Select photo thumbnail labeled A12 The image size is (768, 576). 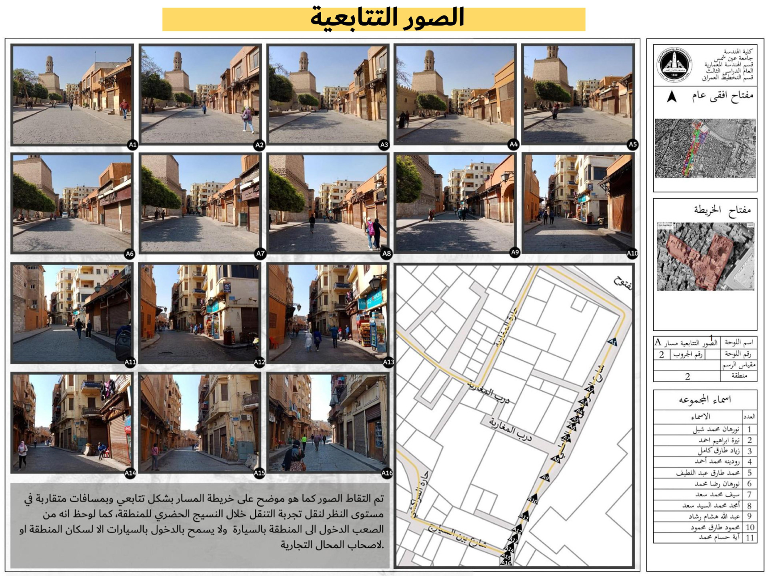coord(200,313)
